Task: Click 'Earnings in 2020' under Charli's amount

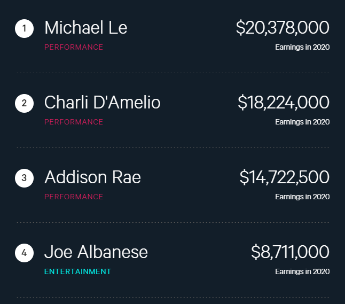Action: click(x=302, y=122)
